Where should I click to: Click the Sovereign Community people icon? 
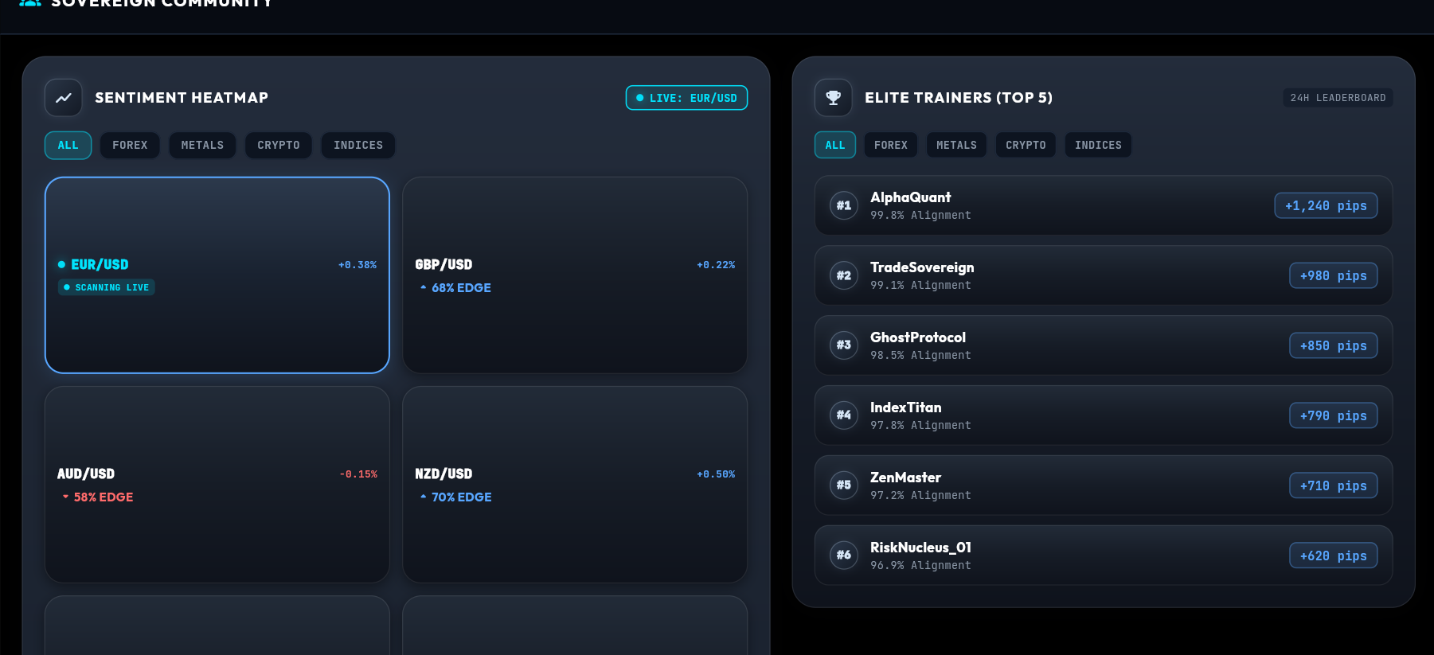click(x=30, y=2)
